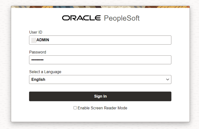Click the Enable Screen Reader Mode label text

102,108
